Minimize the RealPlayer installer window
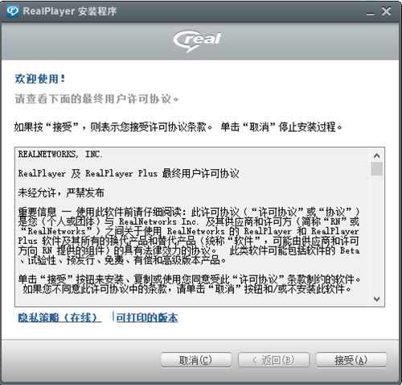Image resolution: width=402 pixels, height=385 pixels. tap(370, 12)
